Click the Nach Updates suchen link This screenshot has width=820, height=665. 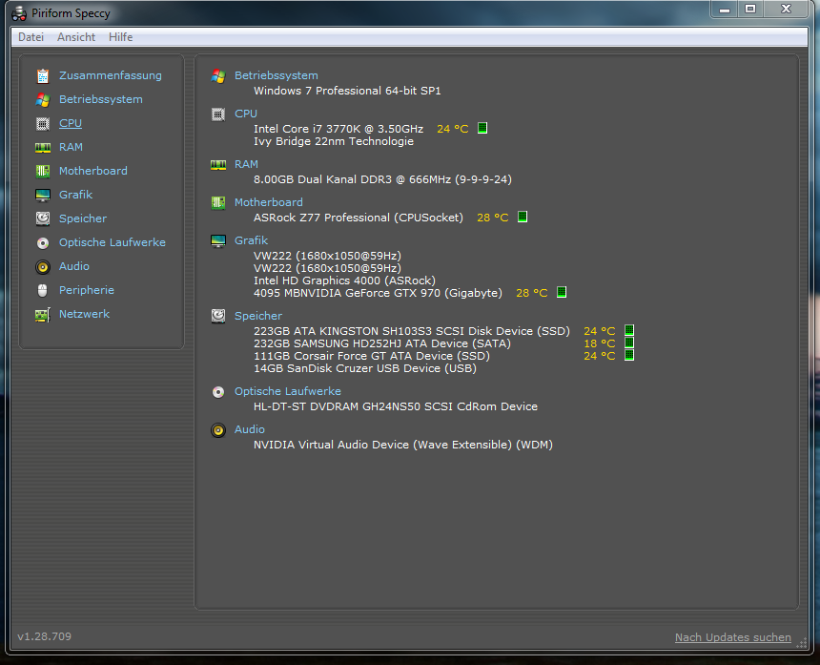point(732,637)
